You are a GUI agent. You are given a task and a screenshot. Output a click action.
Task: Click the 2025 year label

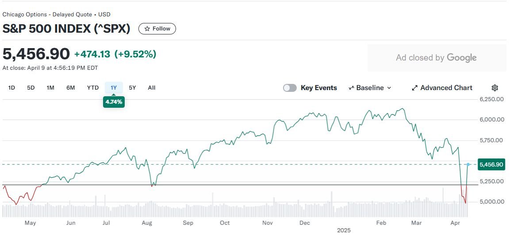tap(344, 230)
